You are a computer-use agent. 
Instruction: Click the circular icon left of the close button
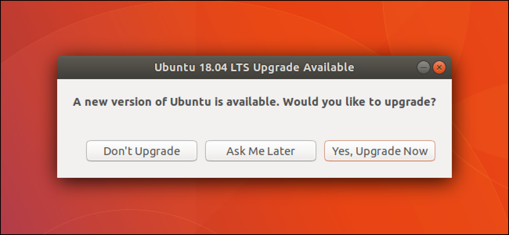coord(423,67)
